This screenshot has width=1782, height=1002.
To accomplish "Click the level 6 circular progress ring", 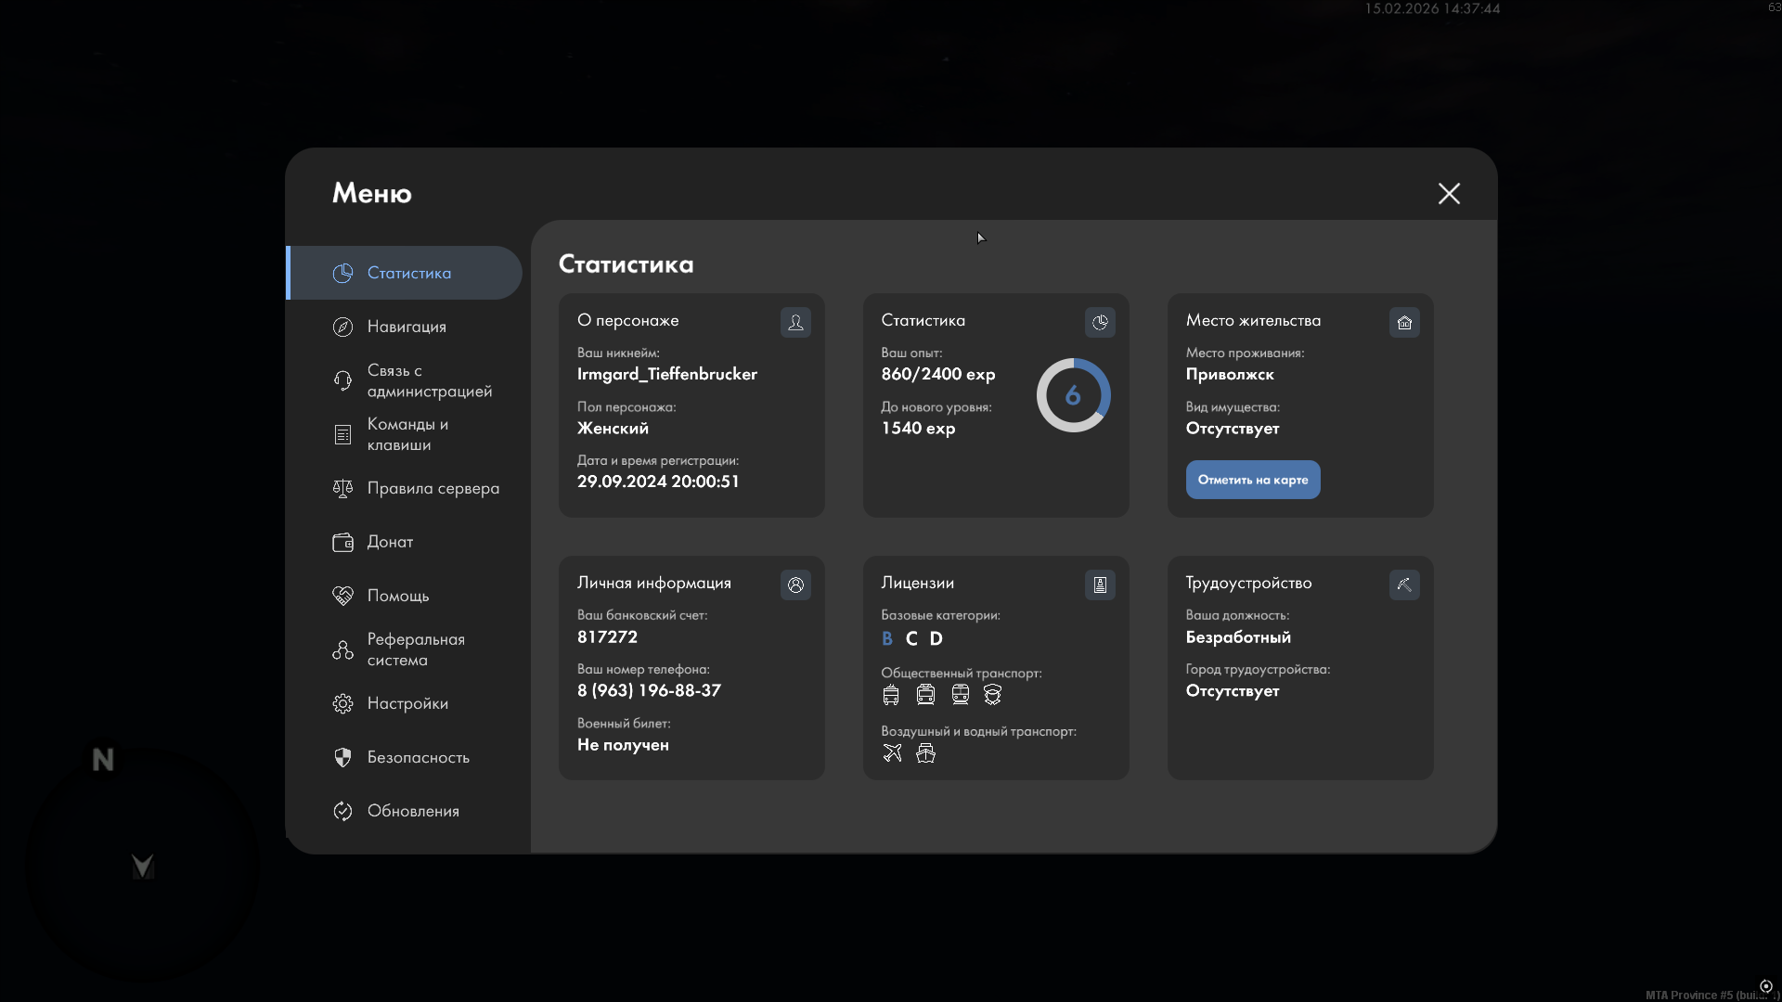I will (1073, 395).
